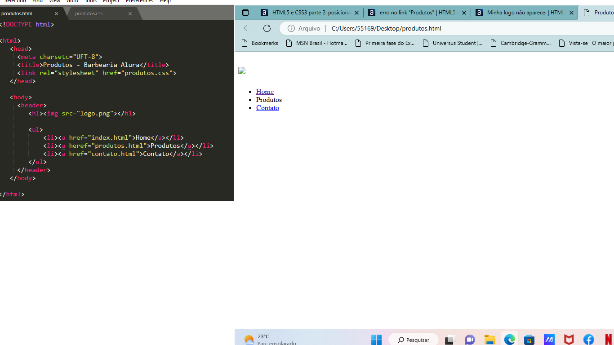Open Task View on the taskbar

(x=450, y=340)
